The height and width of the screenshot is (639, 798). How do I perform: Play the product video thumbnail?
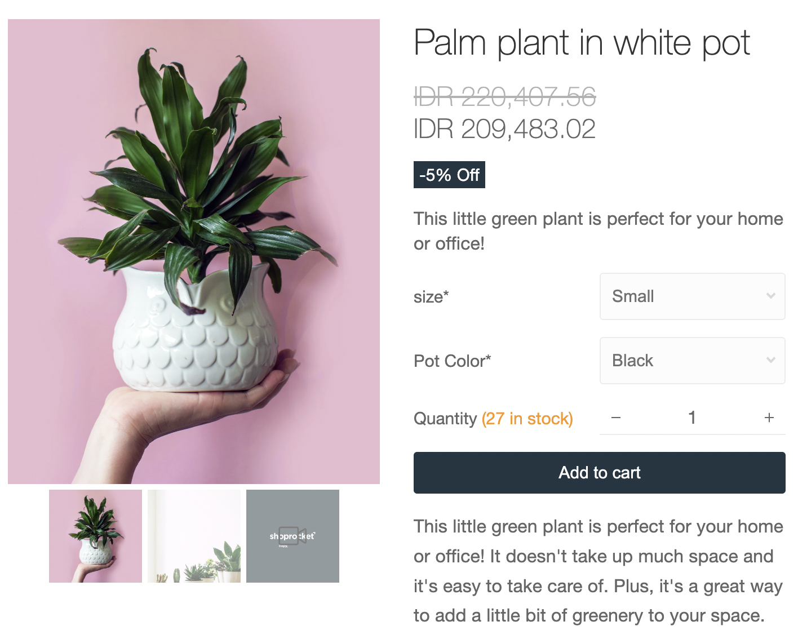[292, 536]
